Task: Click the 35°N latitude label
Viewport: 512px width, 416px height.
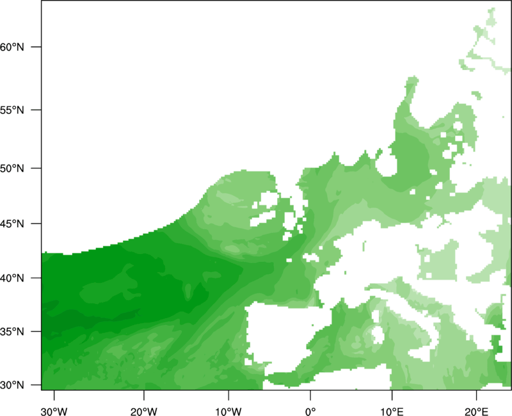Action: click(12, 332)
